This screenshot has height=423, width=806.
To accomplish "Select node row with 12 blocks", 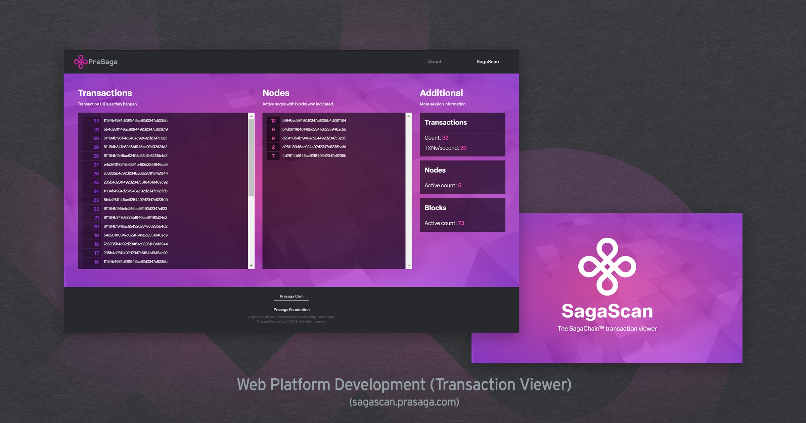I will (314, 121).
